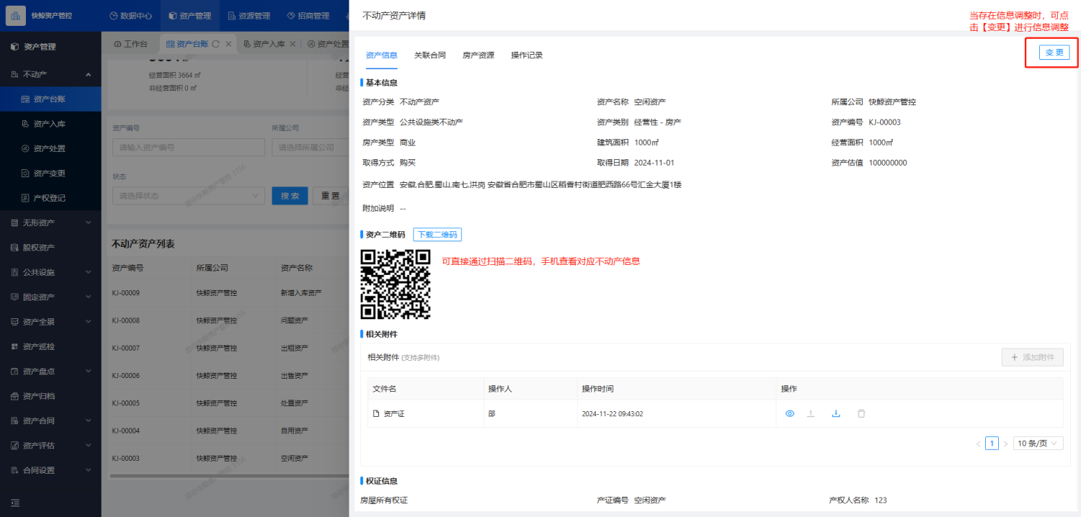Switch to the 关联合同 detail tab
The width and height of the screenshot is (1081, 517).
tap(430, 55)
